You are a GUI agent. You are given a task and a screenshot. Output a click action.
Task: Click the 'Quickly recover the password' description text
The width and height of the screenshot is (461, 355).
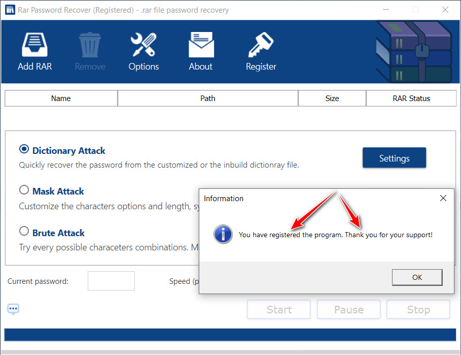click(159, 165)
